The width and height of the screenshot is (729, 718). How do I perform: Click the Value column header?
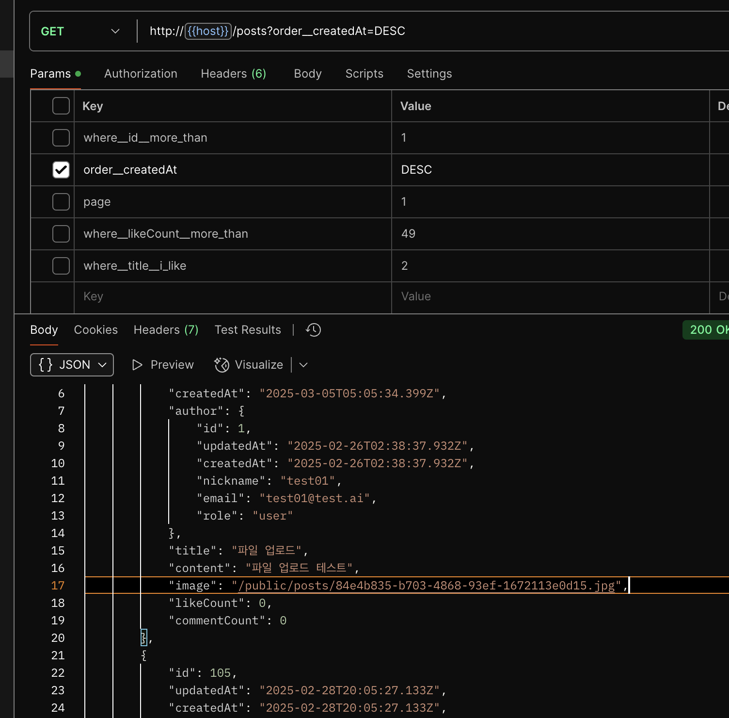coord(416,106)
